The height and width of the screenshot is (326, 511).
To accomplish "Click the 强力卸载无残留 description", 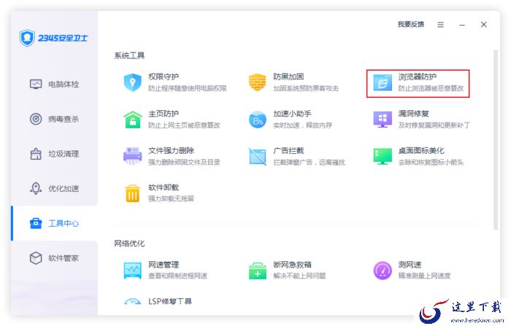I will tap(171, 198).
